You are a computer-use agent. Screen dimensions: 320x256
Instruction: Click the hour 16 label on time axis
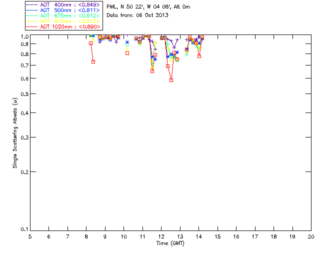(x=236, y=236)
